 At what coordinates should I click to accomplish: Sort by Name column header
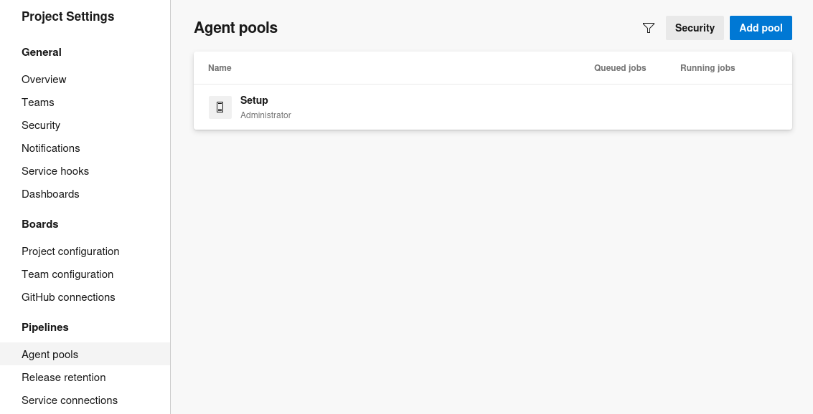[x=220, y=68]
